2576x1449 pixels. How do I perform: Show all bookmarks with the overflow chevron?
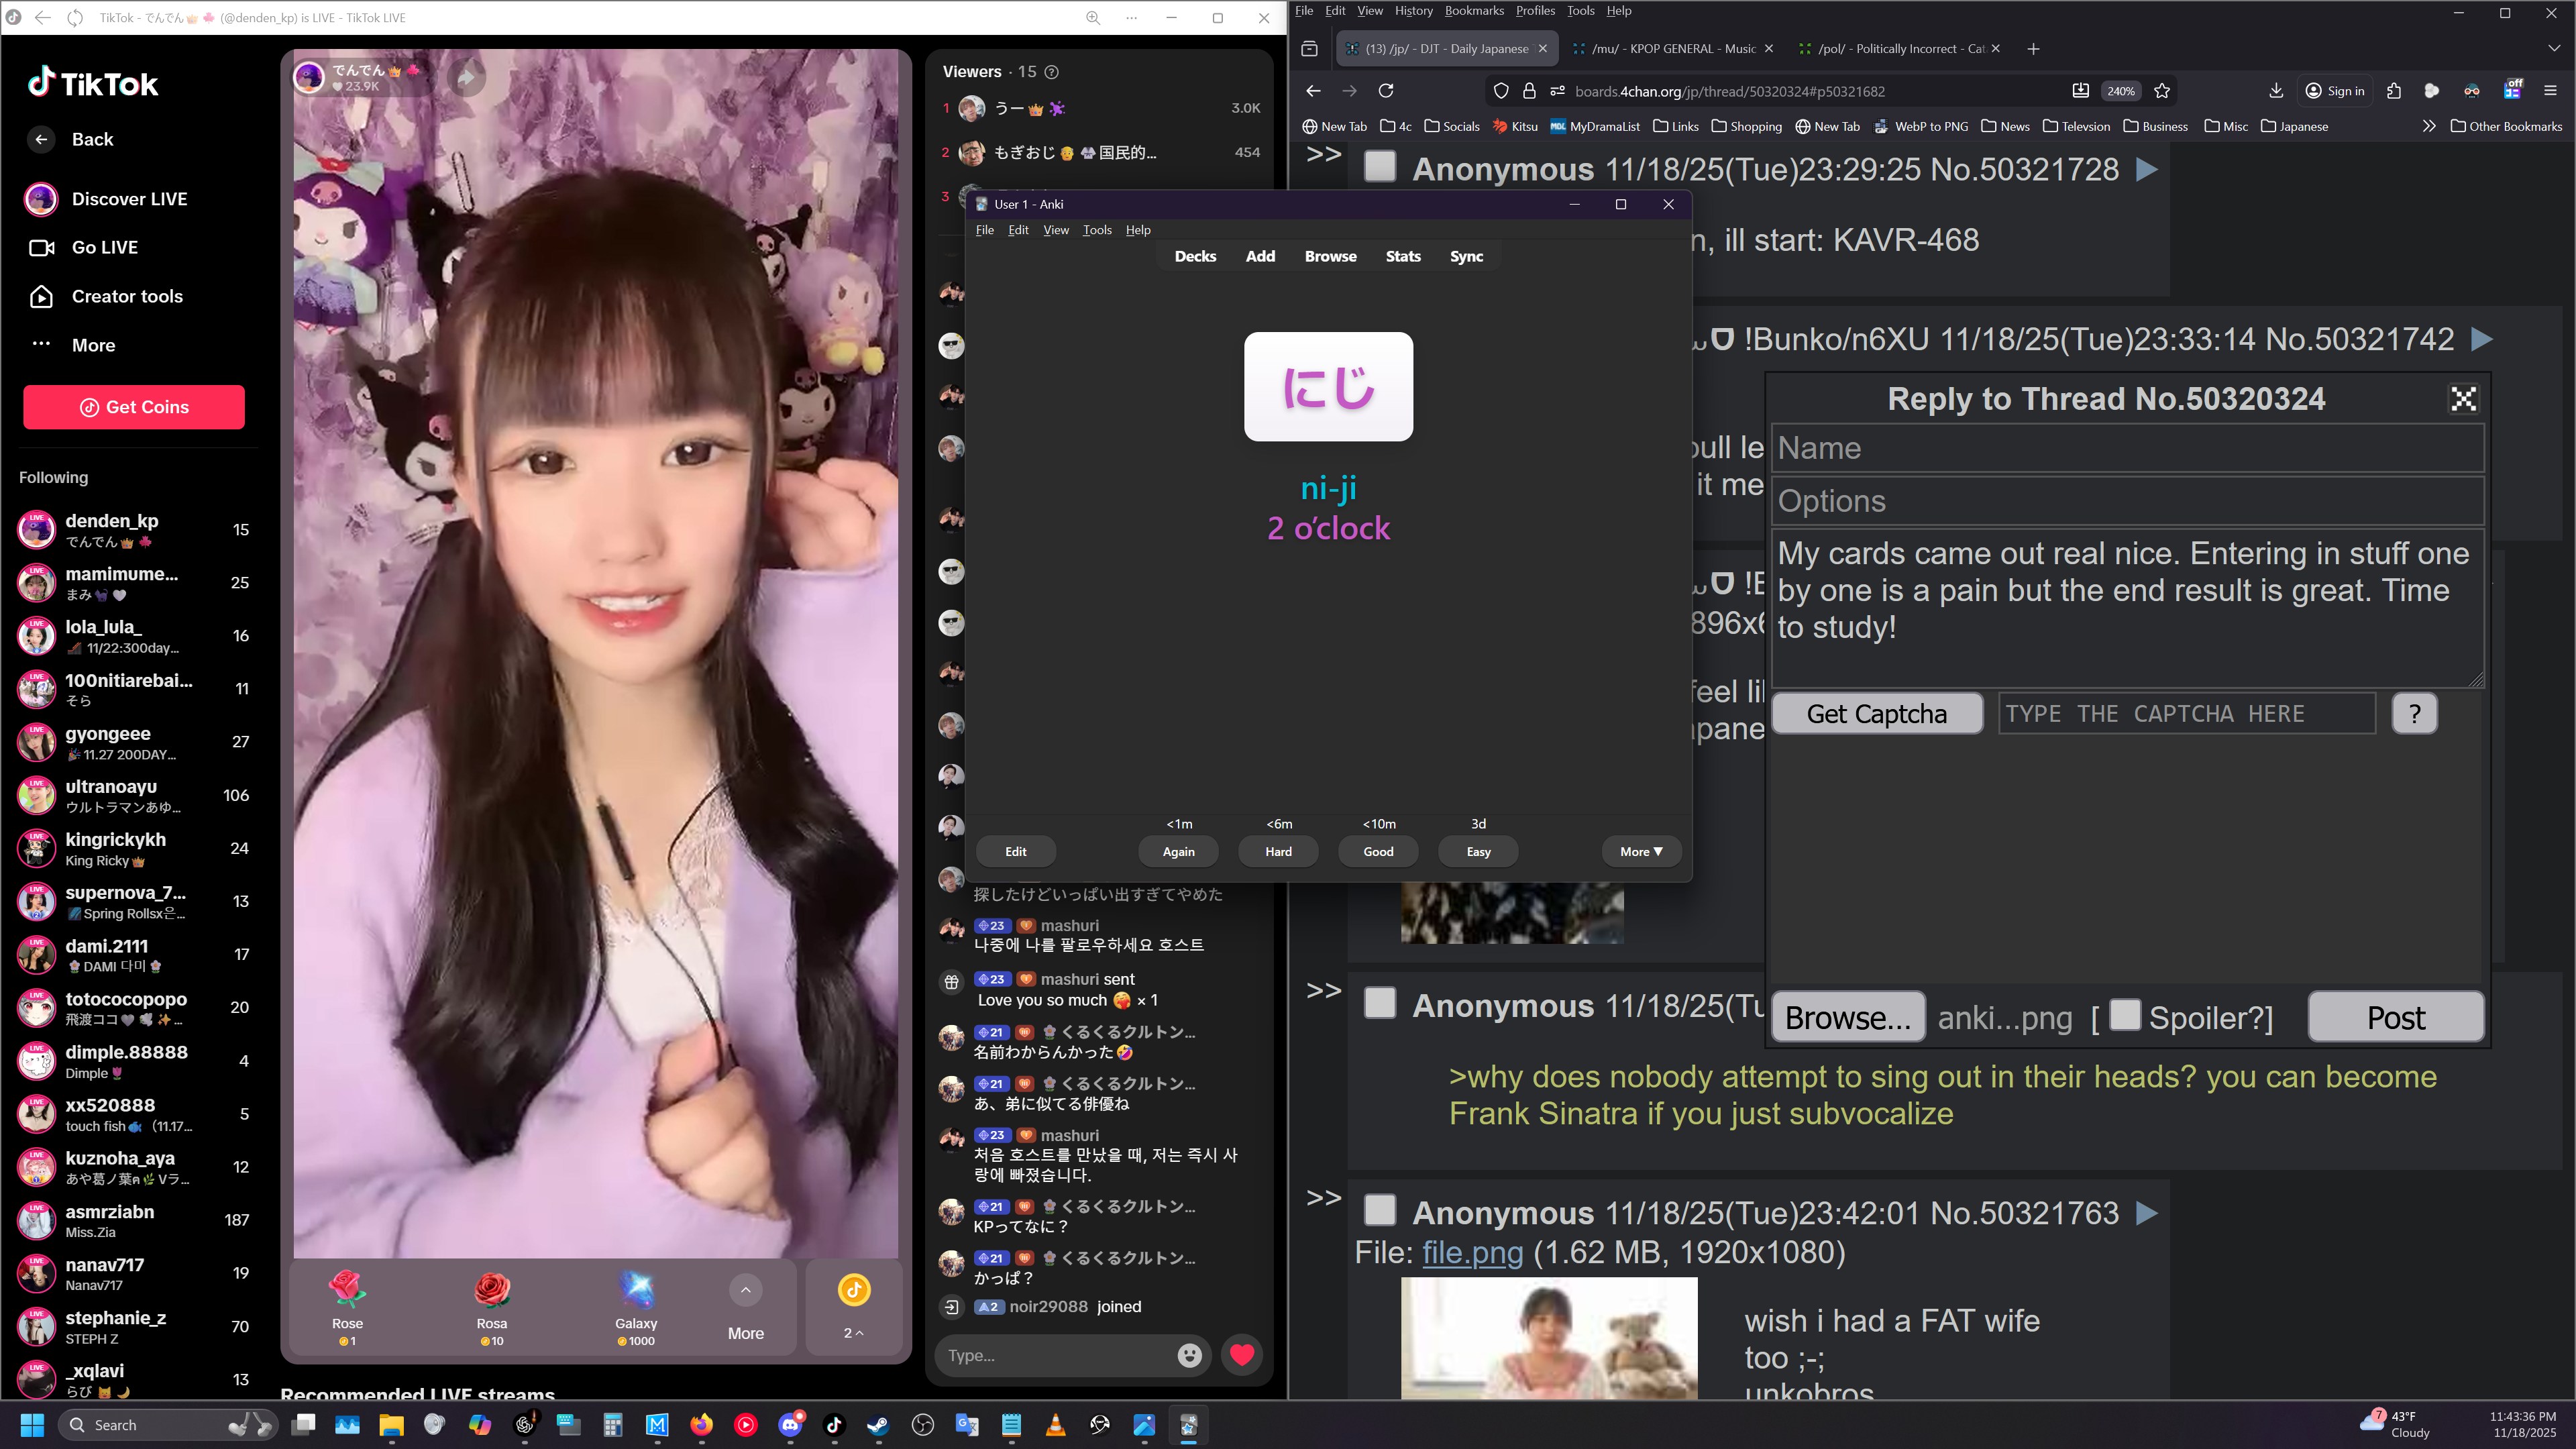(x=2428, y=126)
